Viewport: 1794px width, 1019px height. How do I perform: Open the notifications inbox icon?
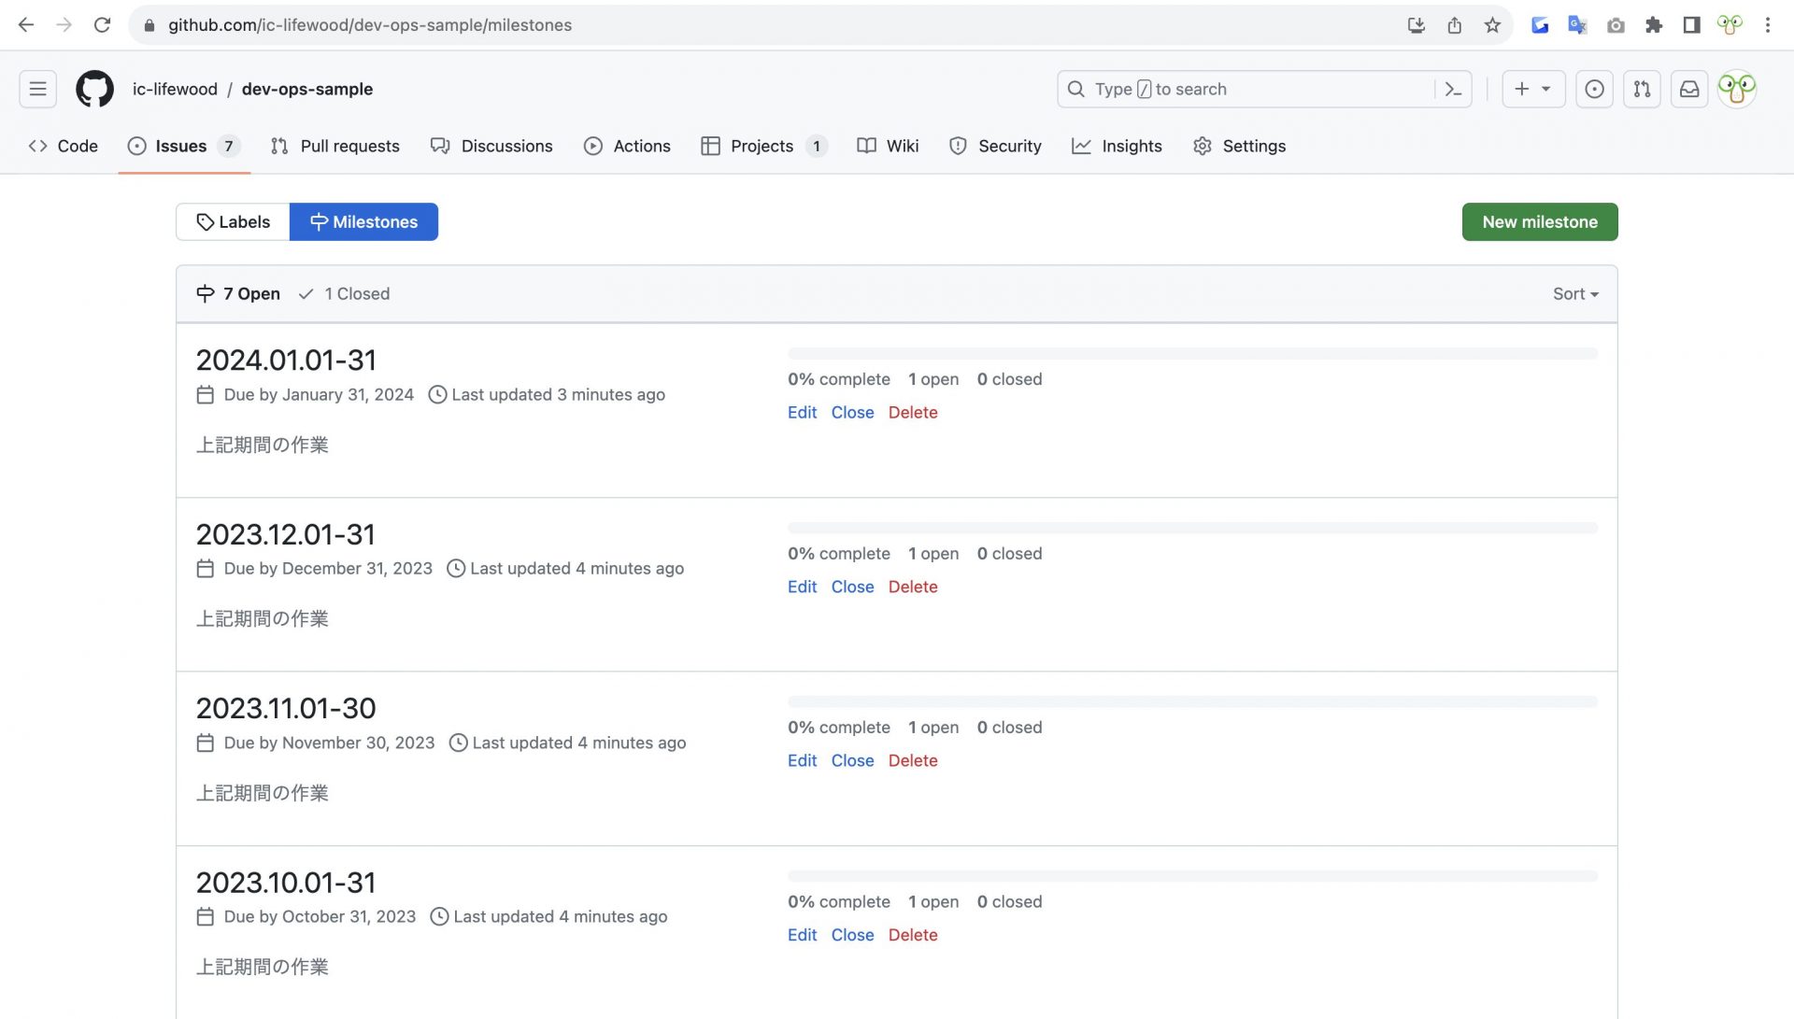coord(1689,89)
